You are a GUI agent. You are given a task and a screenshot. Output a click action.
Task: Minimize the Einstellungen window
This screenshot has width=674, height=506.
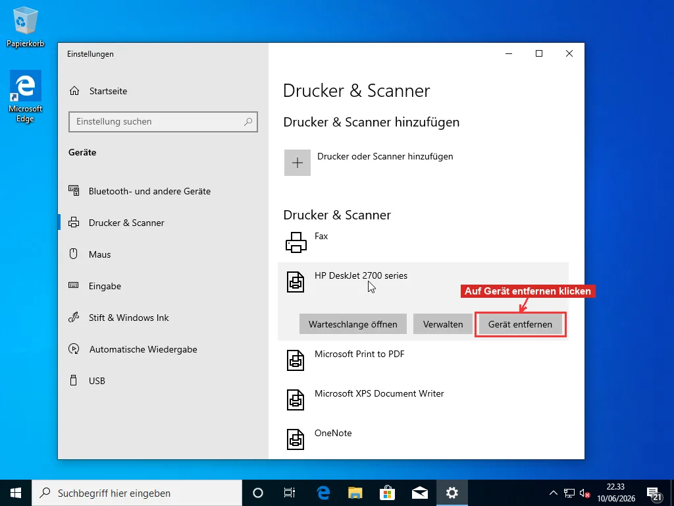(509, 53)
